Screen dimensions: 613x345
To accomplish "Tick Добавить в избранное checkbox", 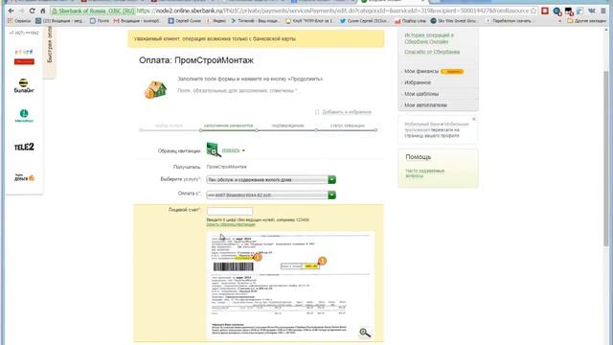I will pos(317,112).
